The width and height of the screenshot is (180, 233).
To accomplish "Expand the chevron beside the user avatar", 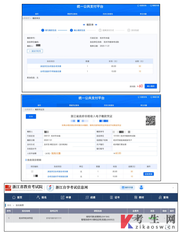I will pyautogui.click(x=173, y=188).
